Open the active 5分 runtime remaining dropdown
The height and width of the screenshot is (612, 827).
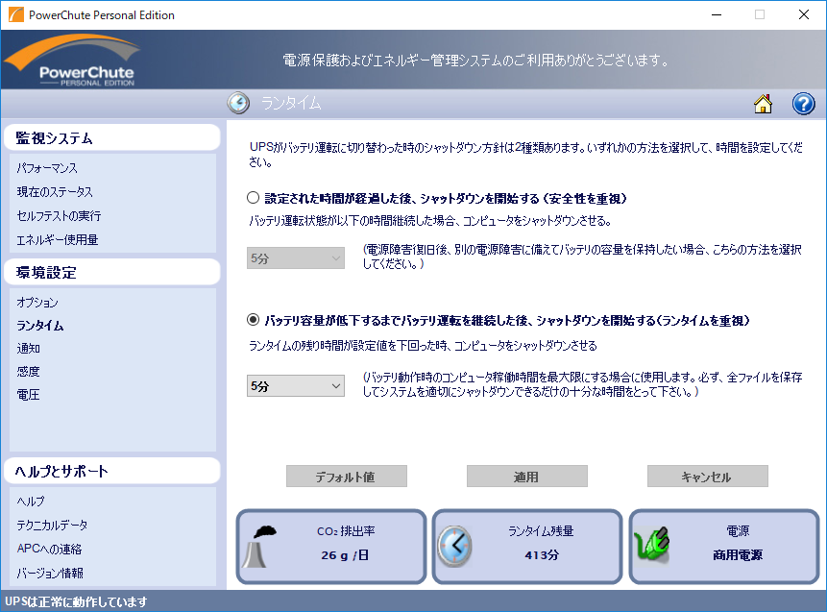[296, 385]
